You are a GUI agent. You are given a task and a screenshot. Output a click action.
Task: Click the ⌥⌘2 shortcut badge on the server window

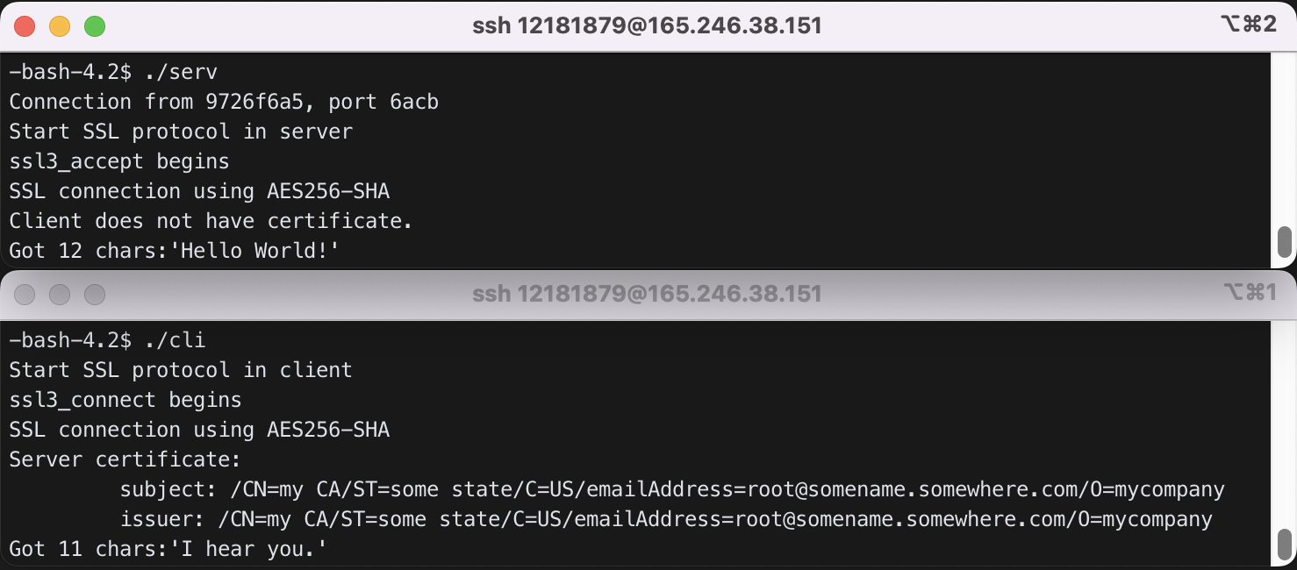[x=1250, y=24]
